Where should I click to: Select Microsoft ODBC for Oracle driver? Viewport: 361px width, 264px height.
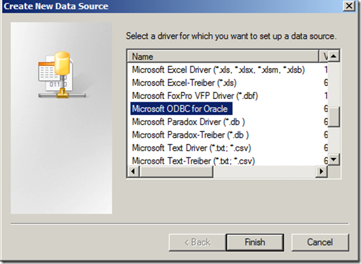pos(181,109)
